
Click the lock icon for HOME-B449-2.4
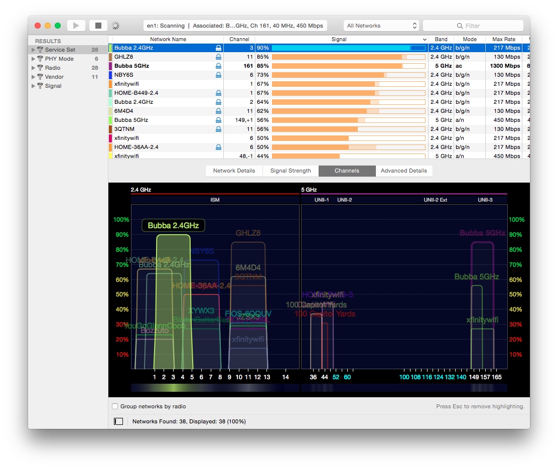tap(218, 93)
